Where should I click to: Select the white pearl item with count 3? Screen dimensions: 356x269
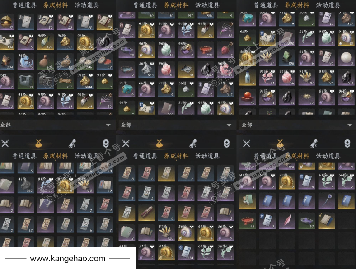tap(346, 58)
